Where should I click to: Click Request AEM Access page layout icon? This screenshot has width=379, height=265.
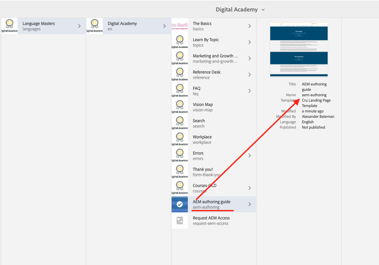tap(180, 220)
